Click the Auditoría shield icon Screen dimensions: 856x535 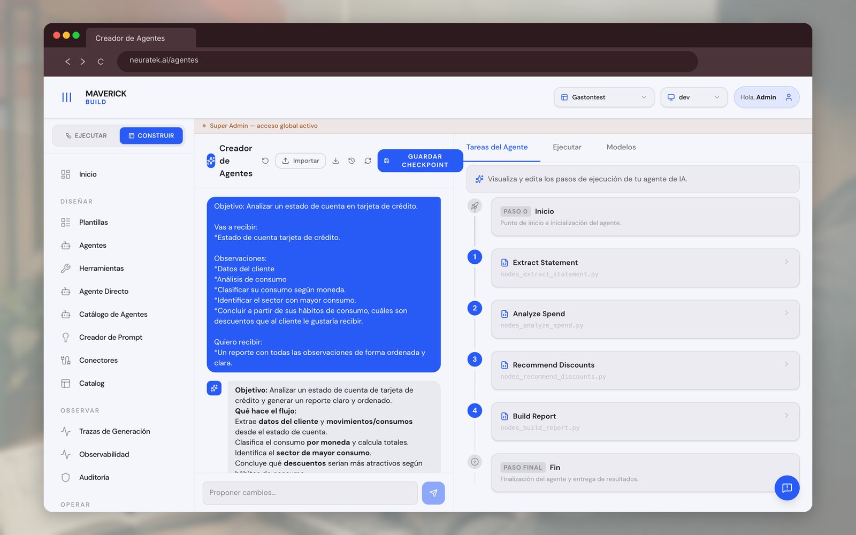pyautogui.click(x=66, y=478)
